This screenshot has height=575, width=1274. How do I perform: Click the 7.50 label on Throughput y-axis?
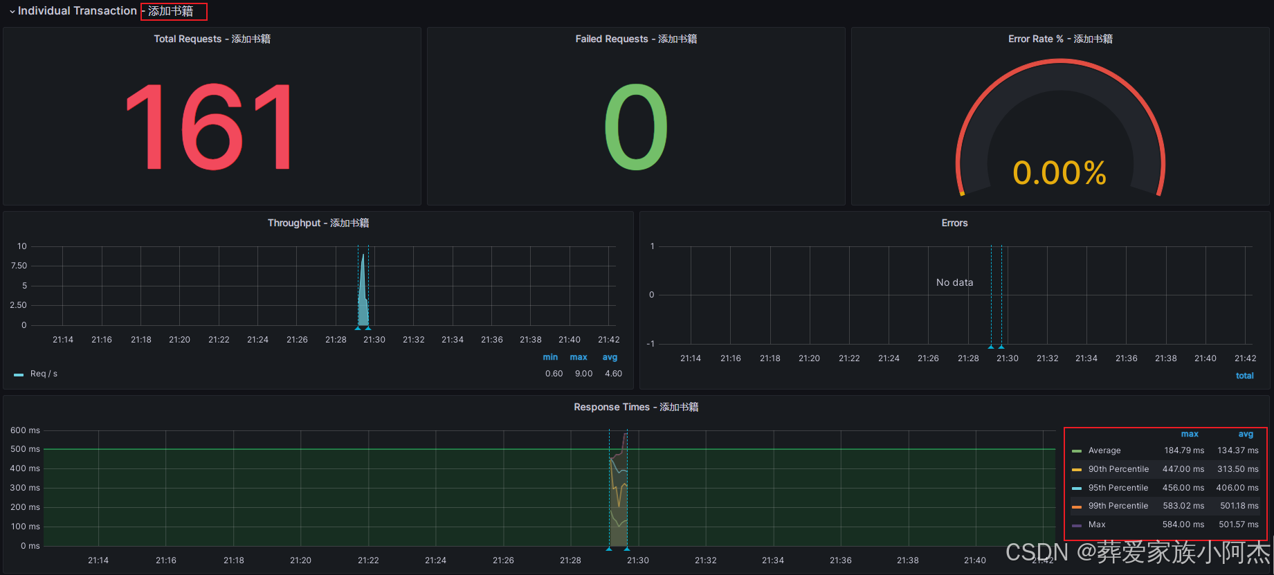click(x=19, y=266)
